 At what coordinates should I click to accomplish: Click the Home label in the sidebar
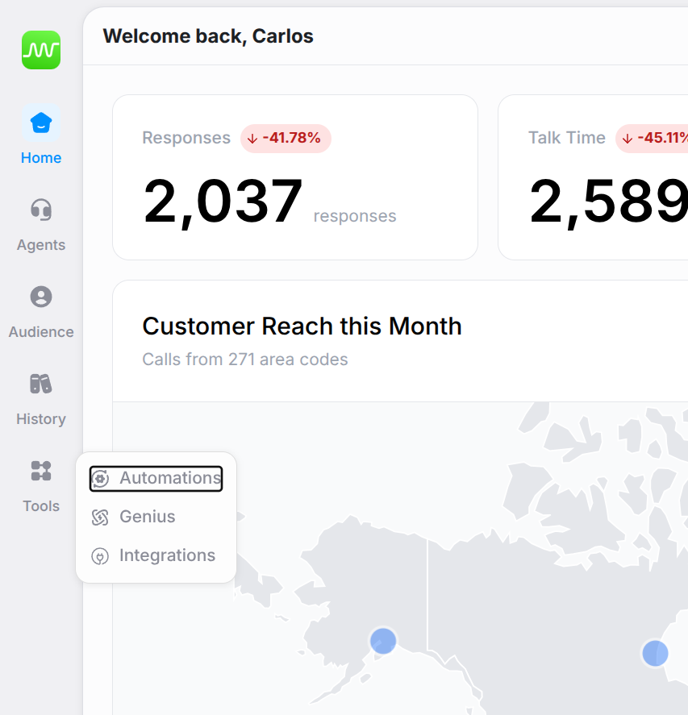pos(40,158)
